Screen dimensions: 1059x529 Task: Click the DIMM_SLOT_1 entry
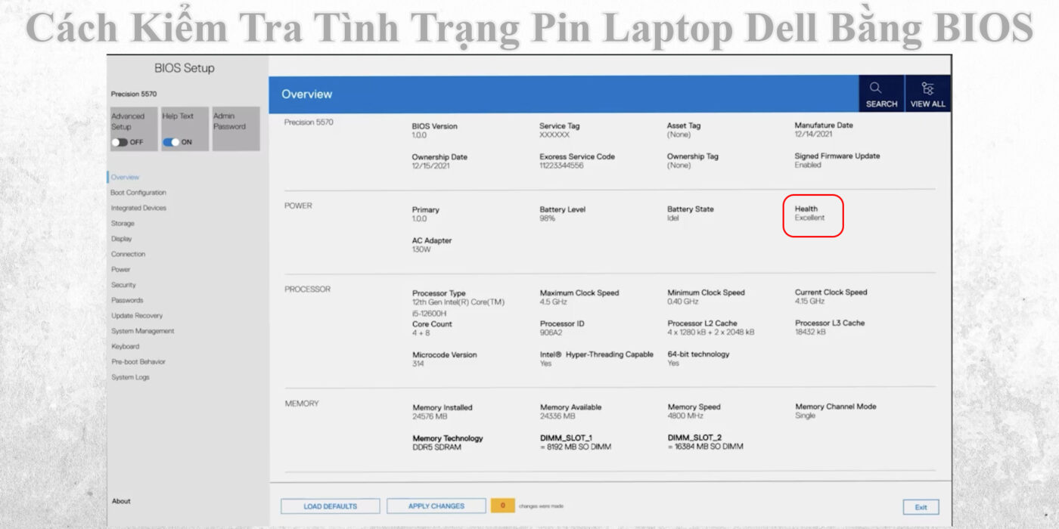(576, 442)
